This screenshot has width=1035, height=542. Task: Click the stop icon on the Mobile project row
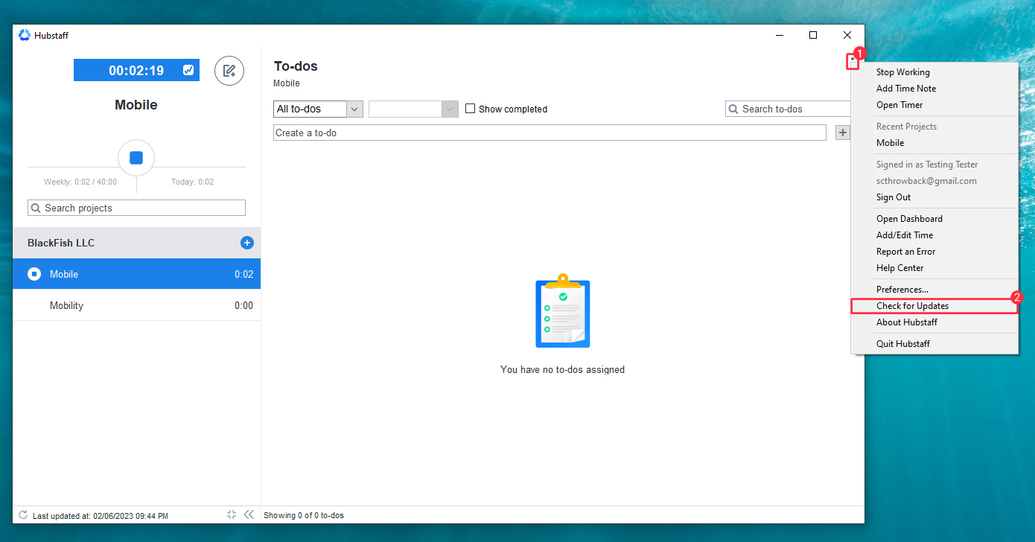pyautogui.click(x=34, y=274)
